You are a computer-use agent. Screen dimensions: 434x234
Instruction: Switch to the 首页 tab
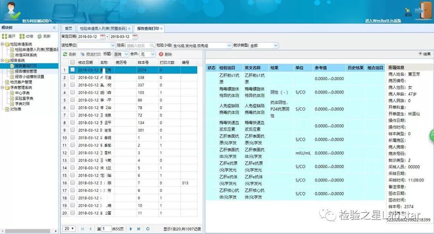pyautogui.click(x=68, y=28)
